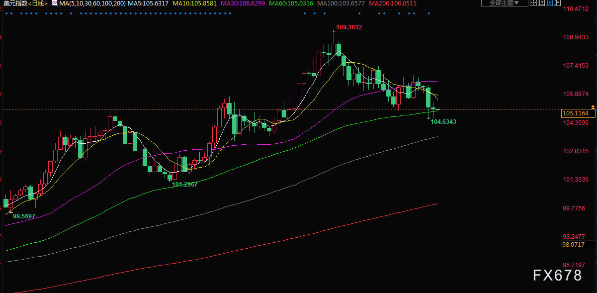Click the 美元指数 chart title
Image resolution: width=597 pixels, height=293 pixels.
click(x=15, y=3)
